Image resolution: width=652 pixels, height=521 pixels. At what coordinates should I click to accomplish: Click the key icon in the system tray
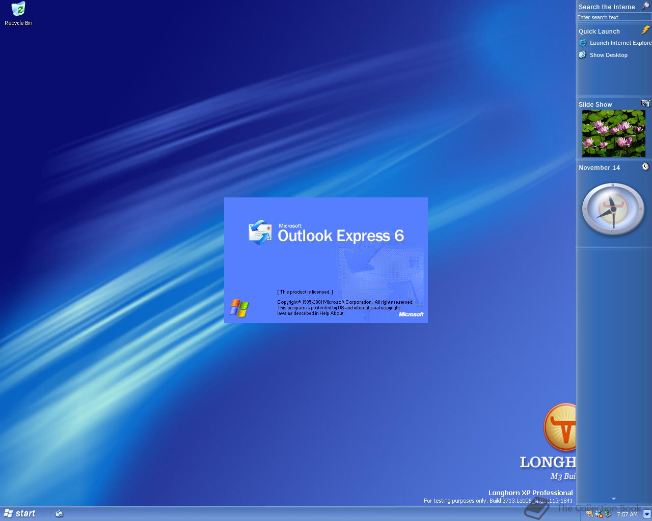click(x=589, y=514)
